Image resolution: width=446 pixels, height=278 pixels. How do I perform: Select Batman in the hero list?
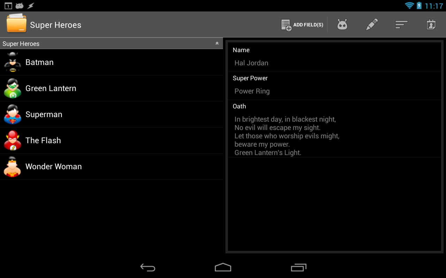pos(111,62)
